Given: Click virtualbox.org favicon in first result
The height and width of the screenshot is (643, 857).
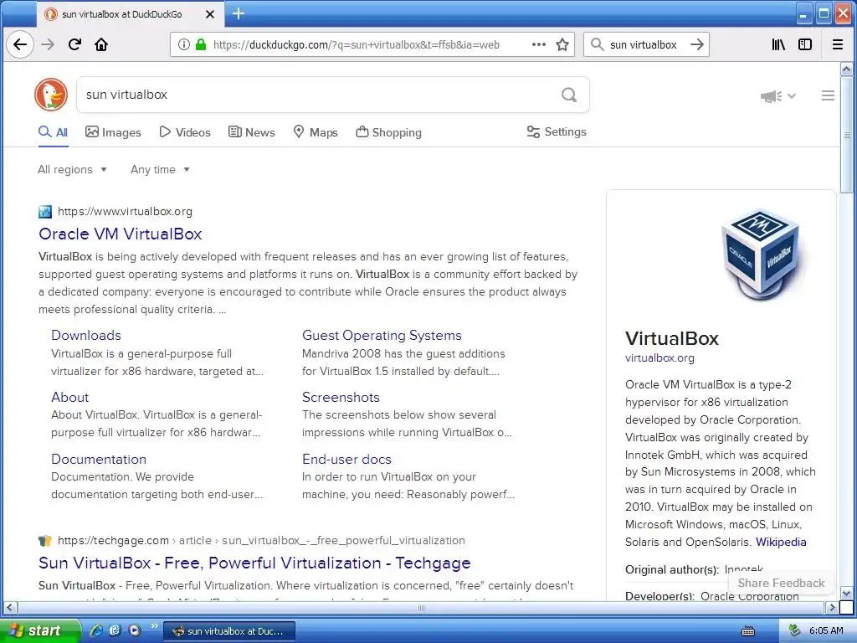Looking at the screenshot, I should 45,212.
